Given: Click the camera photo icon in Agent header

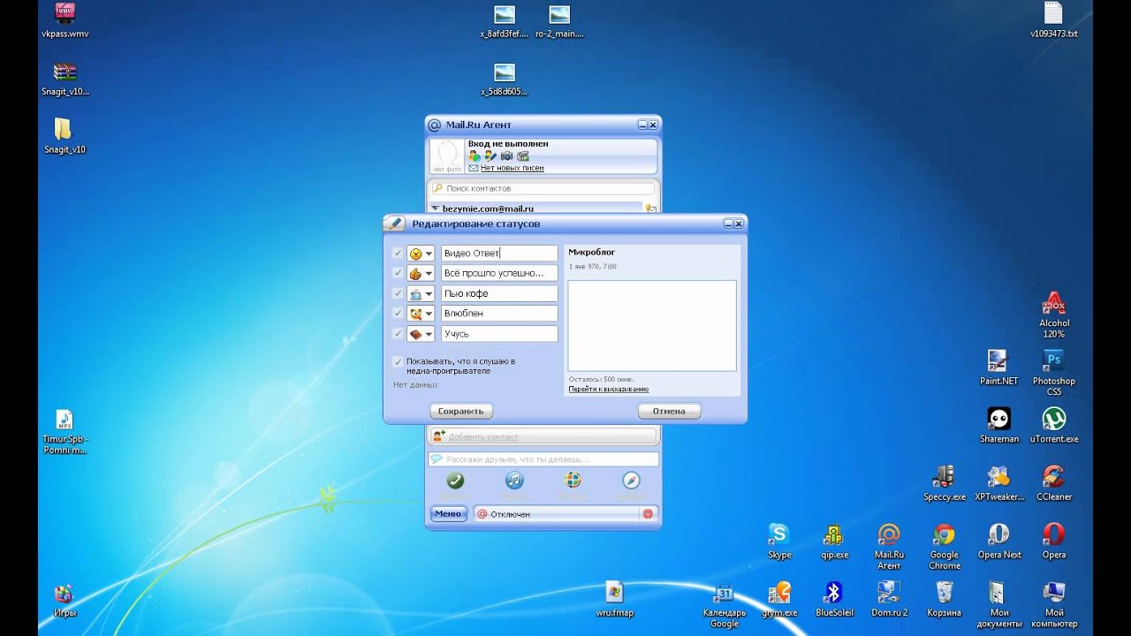Looking at the screenshot, I should (506, 155).
